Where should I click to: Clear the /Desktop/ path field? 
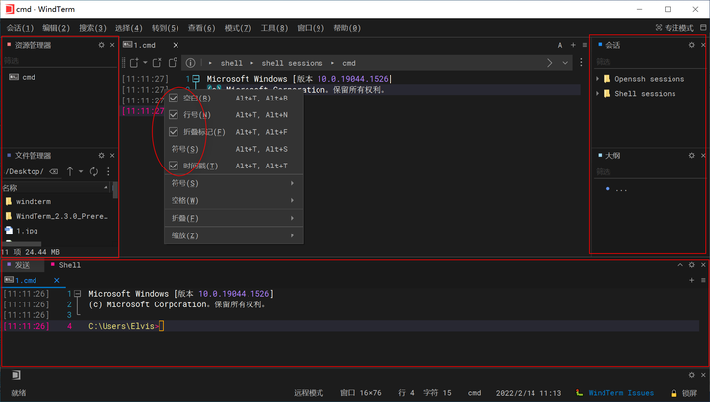coord(54,171)
